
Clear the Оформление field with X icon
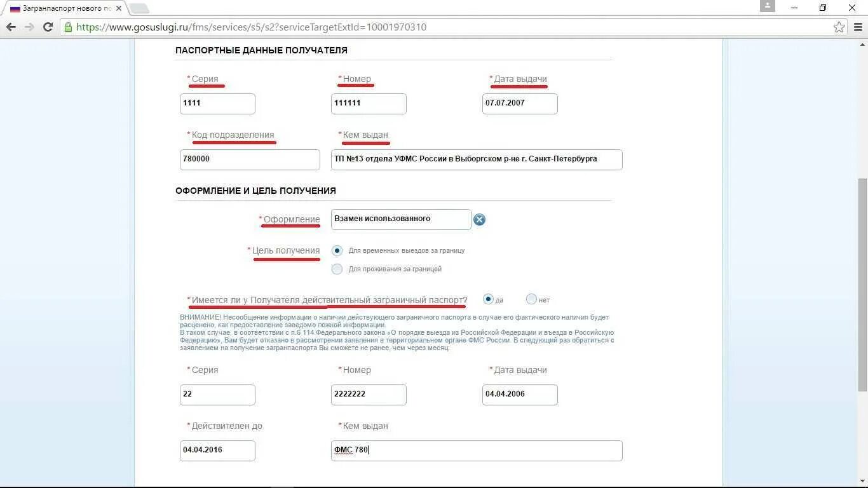pos(479,219)
